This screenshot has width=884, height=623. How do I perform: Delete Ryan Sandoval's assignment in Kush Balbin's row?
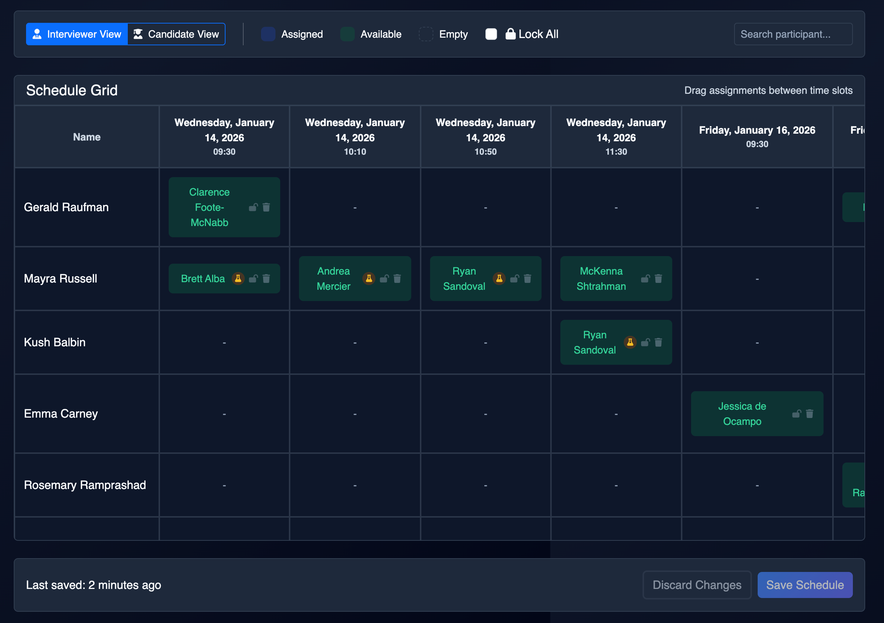[x=659, y=342]
